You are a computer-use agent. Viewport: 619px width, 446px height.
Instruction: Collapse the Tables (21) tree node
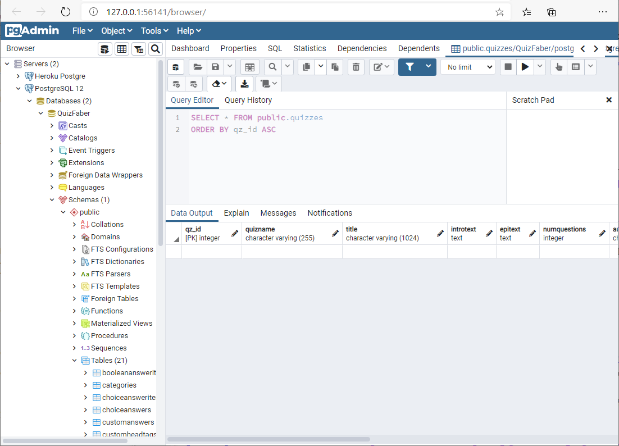[x=75, y=361]
